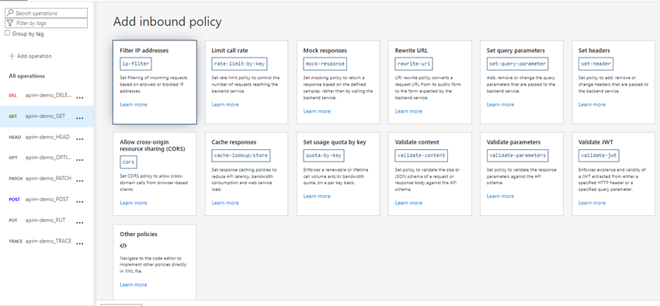This screenshot has width=660, height=306.
Task: Open the ellipsis menu for apim-demo_HEAD operation
Action: coord(79,139)
